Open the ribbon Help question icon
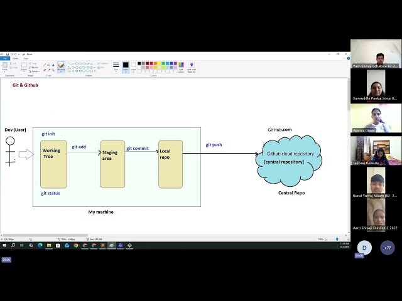The height and width of the screenshot is (301, 402). pos(348,58)
